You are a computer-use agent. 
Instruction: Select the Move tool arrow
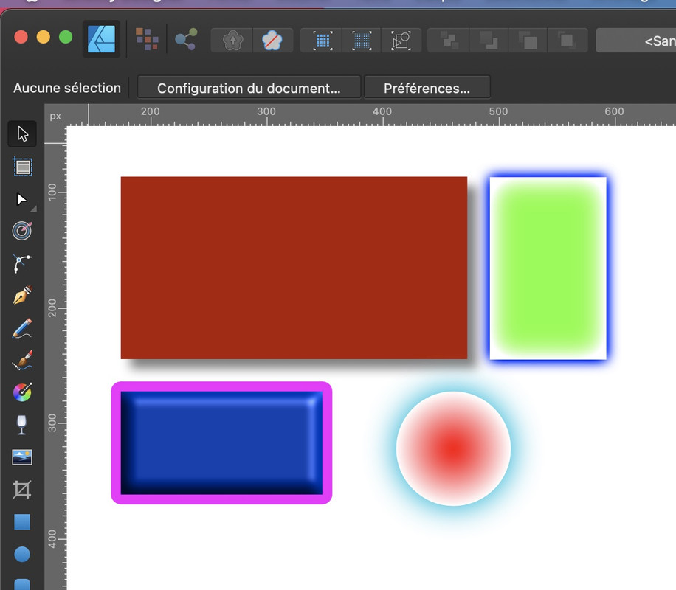(x=22, y=133)
